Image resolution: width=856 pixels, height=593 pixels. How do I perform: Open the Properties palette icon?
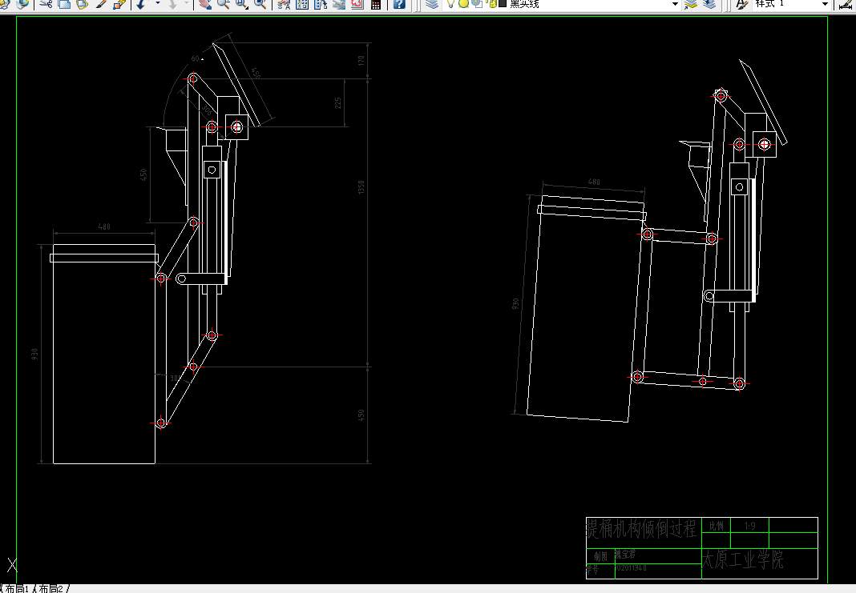(284, 4)
